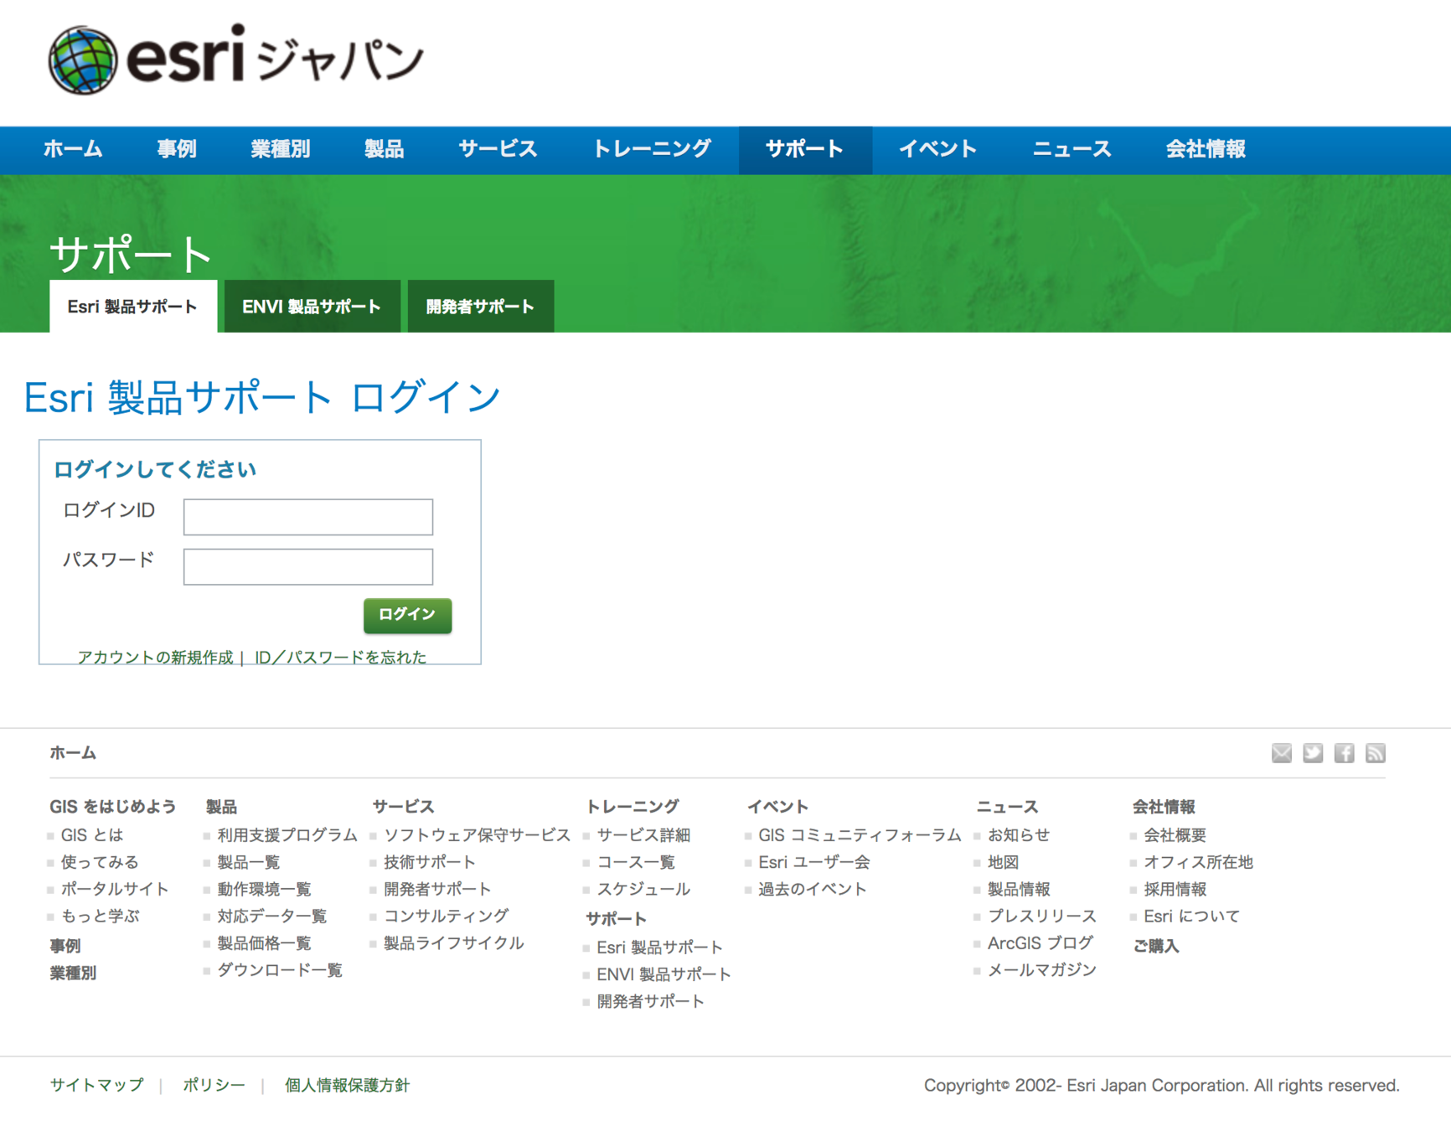Screen dimensions: 1451x1131
Task: Open 対応データ一覧 footer link
Action: tap(272, 916)
